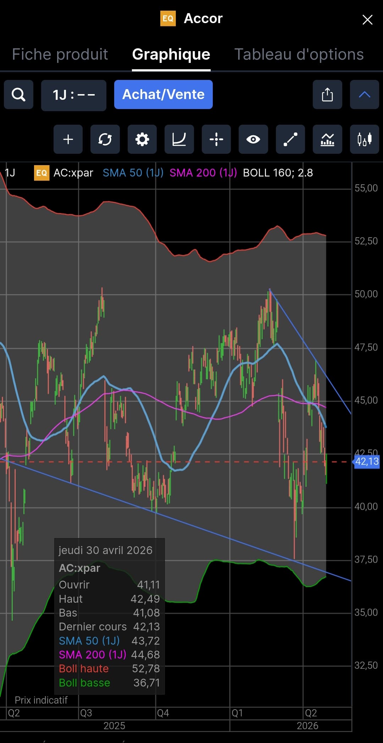This screenshot has height=743, width=383.
Task: Tap the Haut 42,49 tooltip row
Action: [x=109, y=599]
